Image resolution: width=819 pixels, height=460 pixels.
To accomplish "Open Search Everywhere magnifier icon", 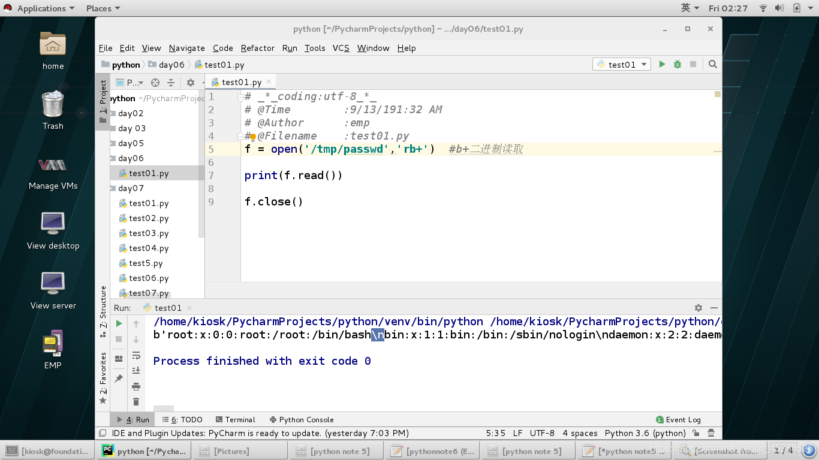I will tap(712, 64).
